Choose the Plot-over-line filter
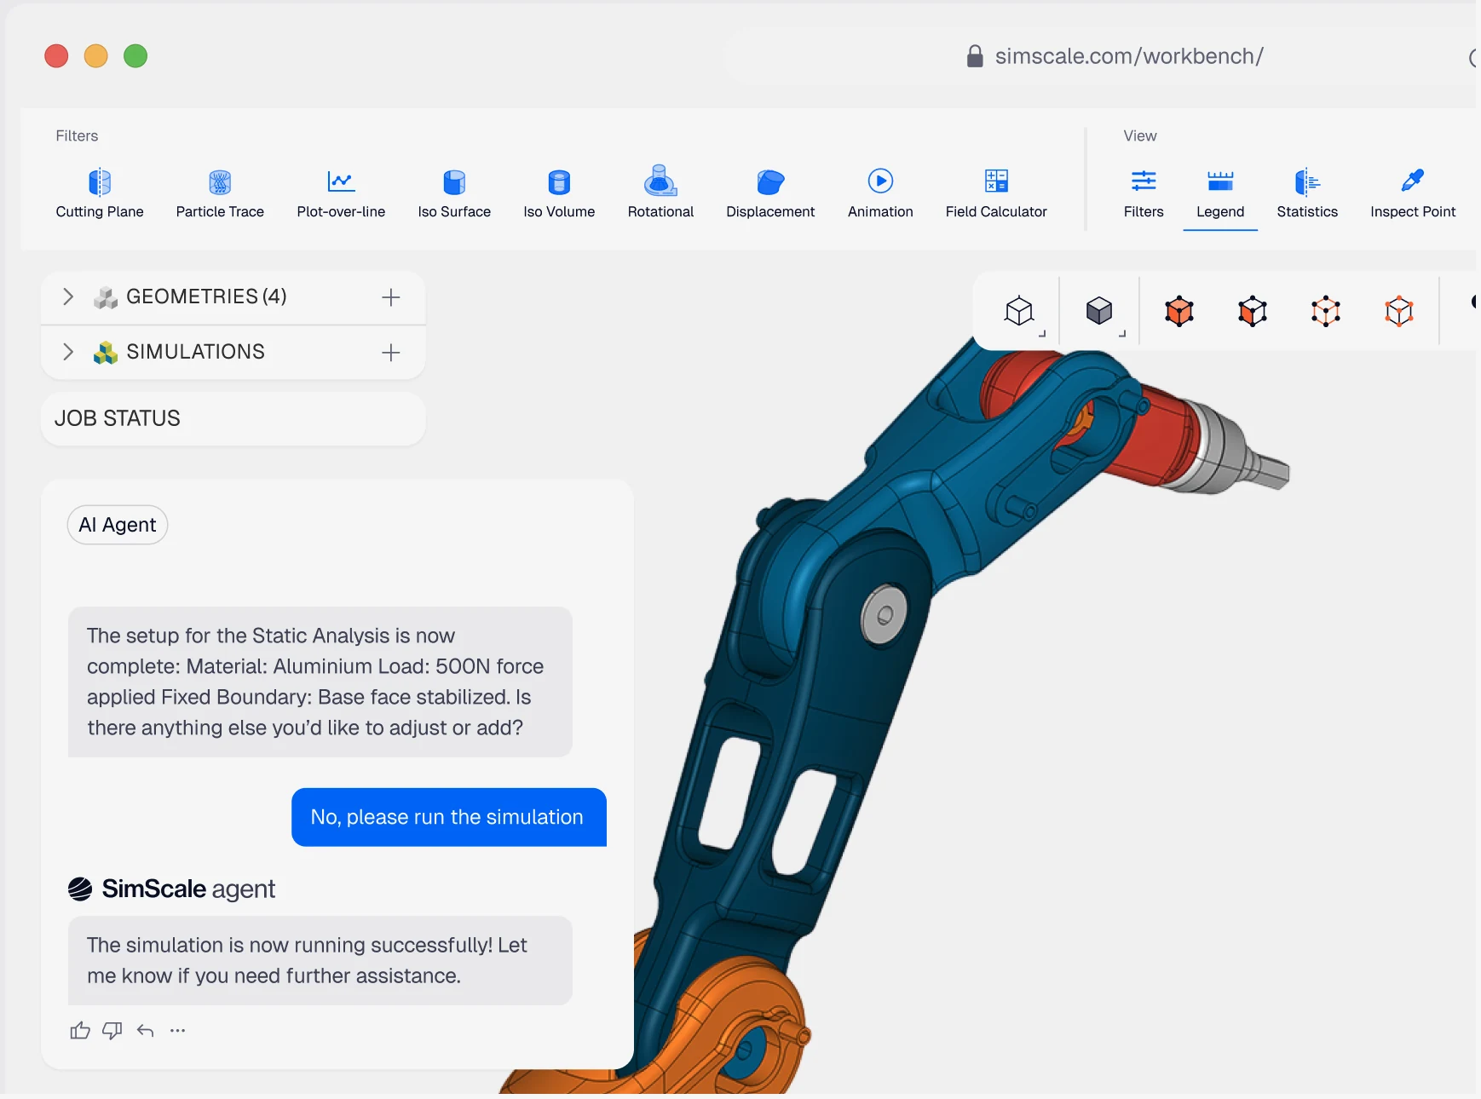 [341, 193]
